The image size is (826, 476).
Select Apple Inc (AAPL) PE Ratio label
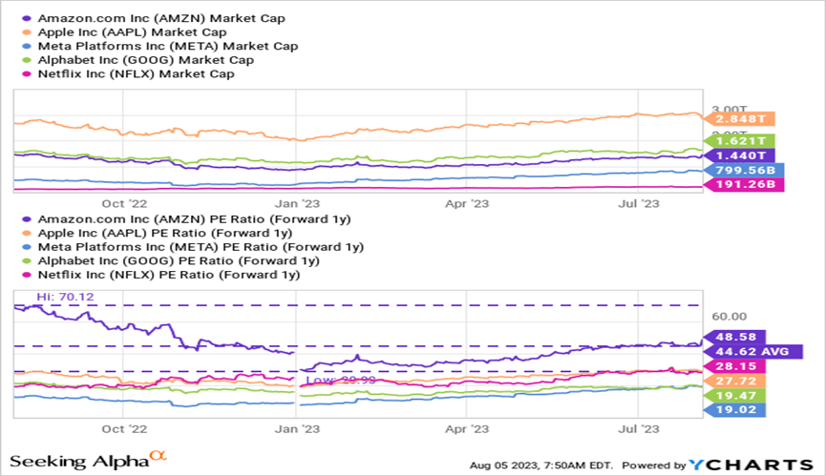pos(165,233)
